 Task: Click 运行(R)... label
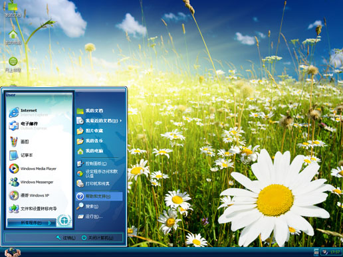coord(94,216)
